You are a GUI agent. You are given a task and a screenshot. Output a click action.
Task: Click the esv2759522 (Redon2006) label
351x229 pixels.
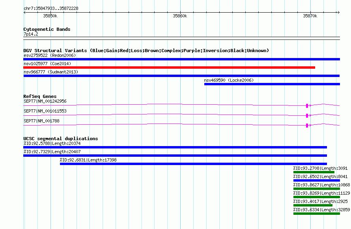click(50, 55)
